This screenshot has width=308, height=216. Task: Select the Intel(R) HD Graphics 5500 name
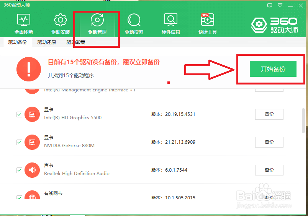(73, 118)
